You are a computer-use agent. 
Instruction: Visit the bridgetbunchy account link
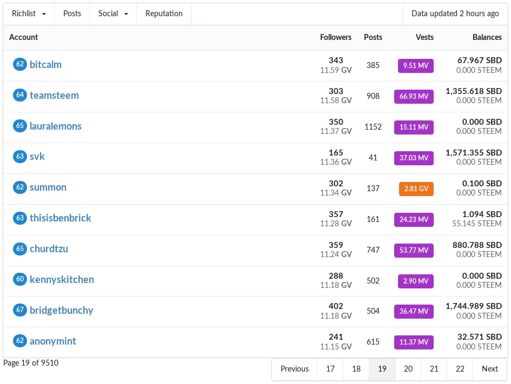[61, 310]
